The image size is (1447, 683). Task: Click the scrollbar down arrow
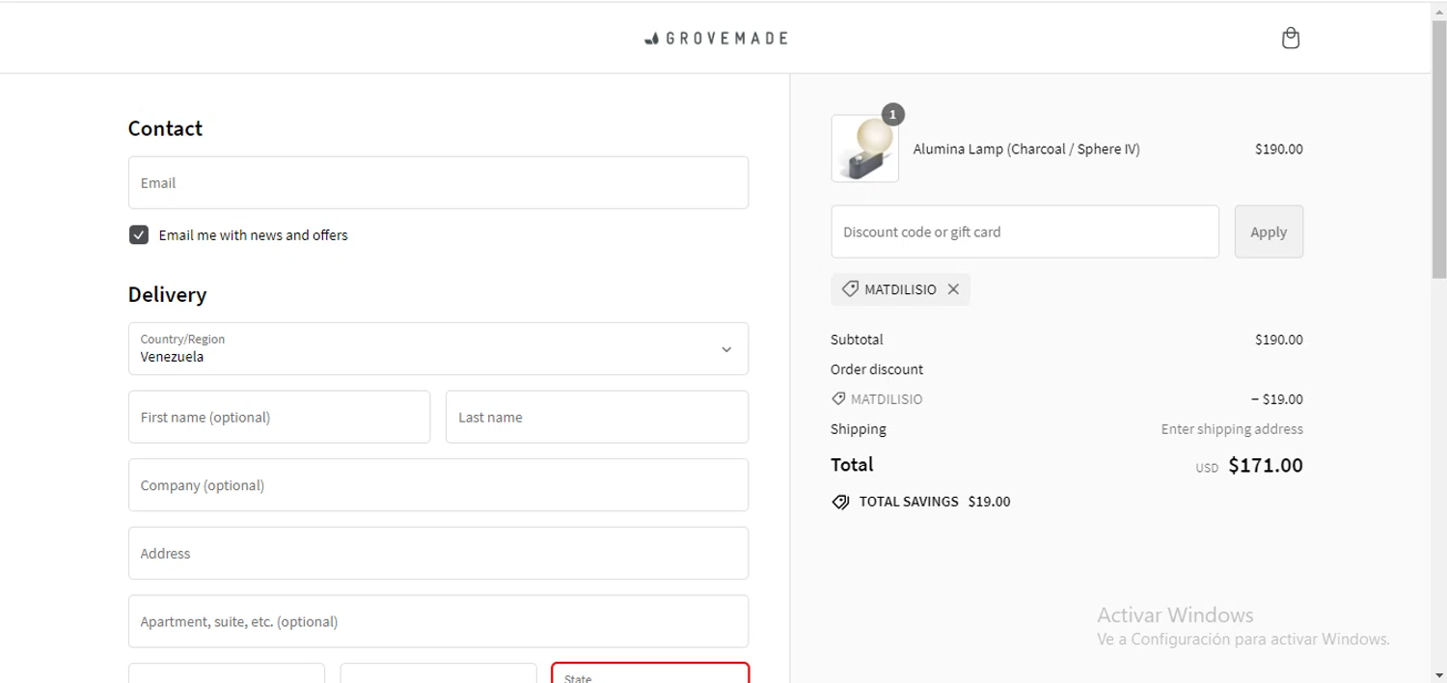pos(1438,674)
